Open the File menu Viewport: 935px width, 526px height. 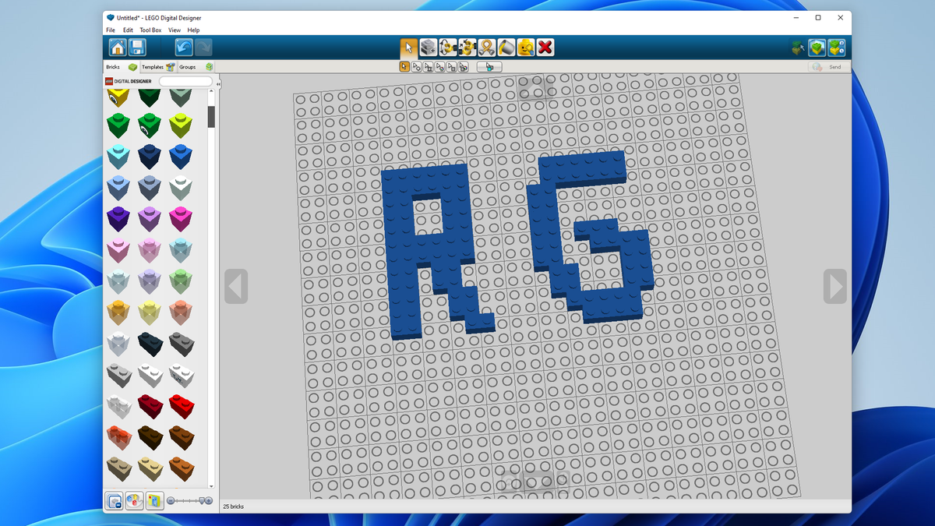coord(111,30)
